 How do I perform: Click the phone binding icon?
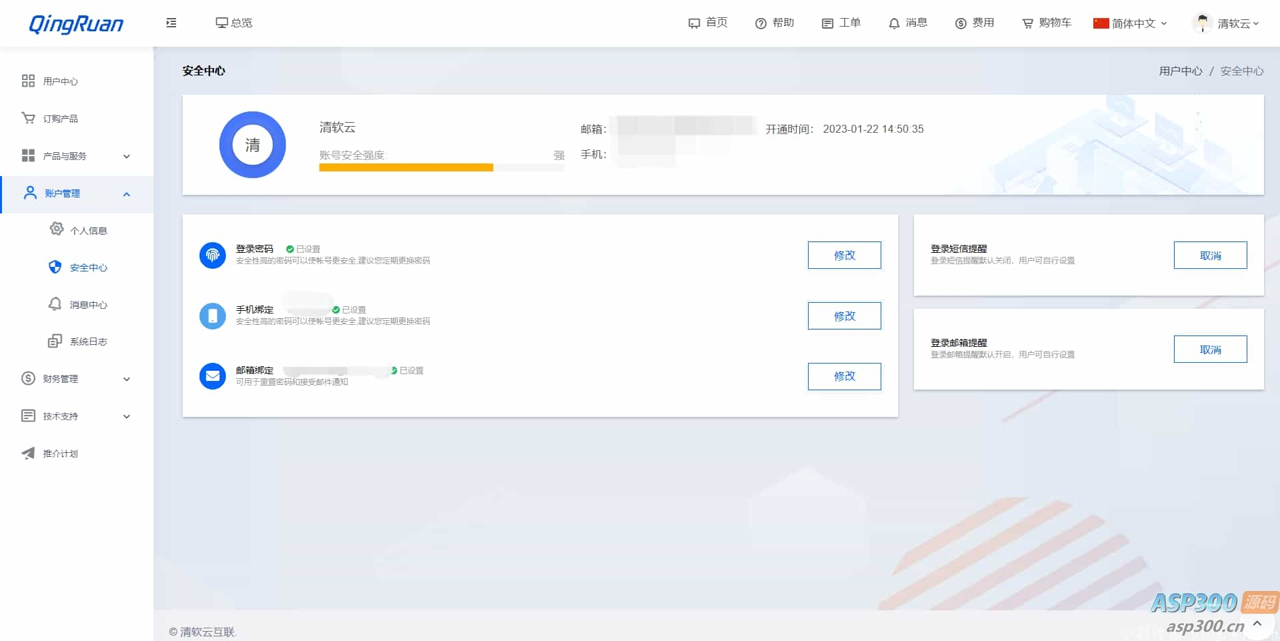coord(213,315)
